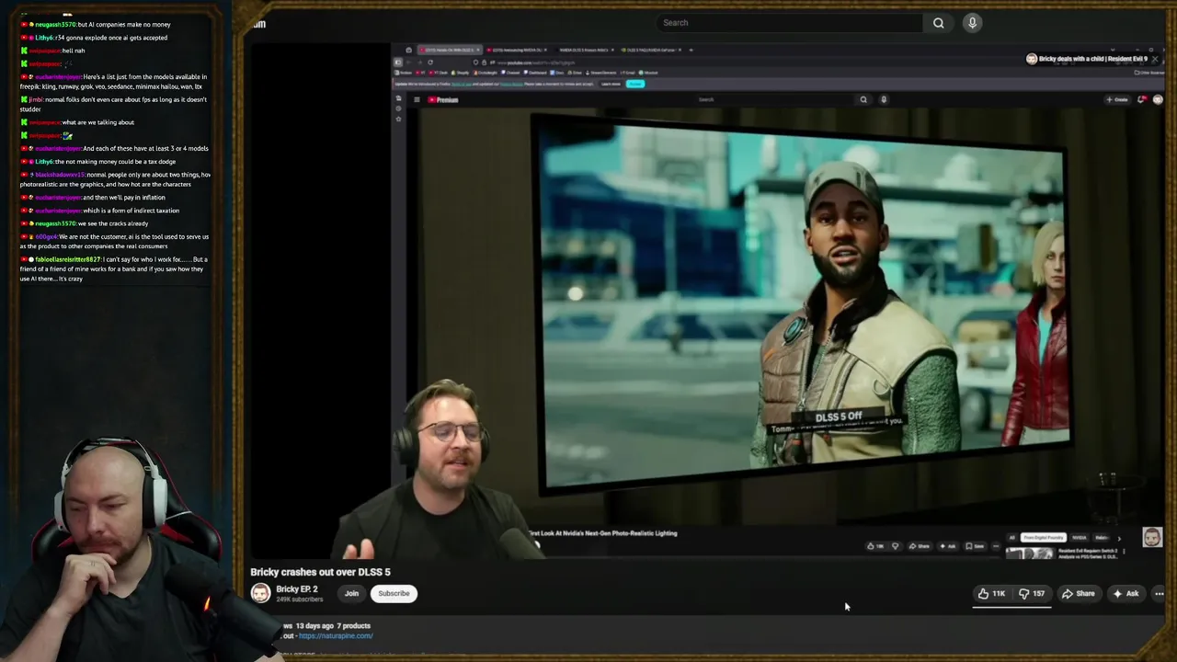Open the 'Other Bookmarks' folder

click(1150, 72)
